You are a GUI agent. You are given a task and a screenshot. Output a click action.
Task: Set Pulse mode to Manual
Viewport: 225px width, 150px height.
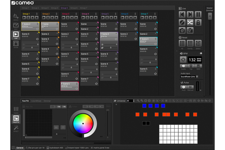coord(190,87)
